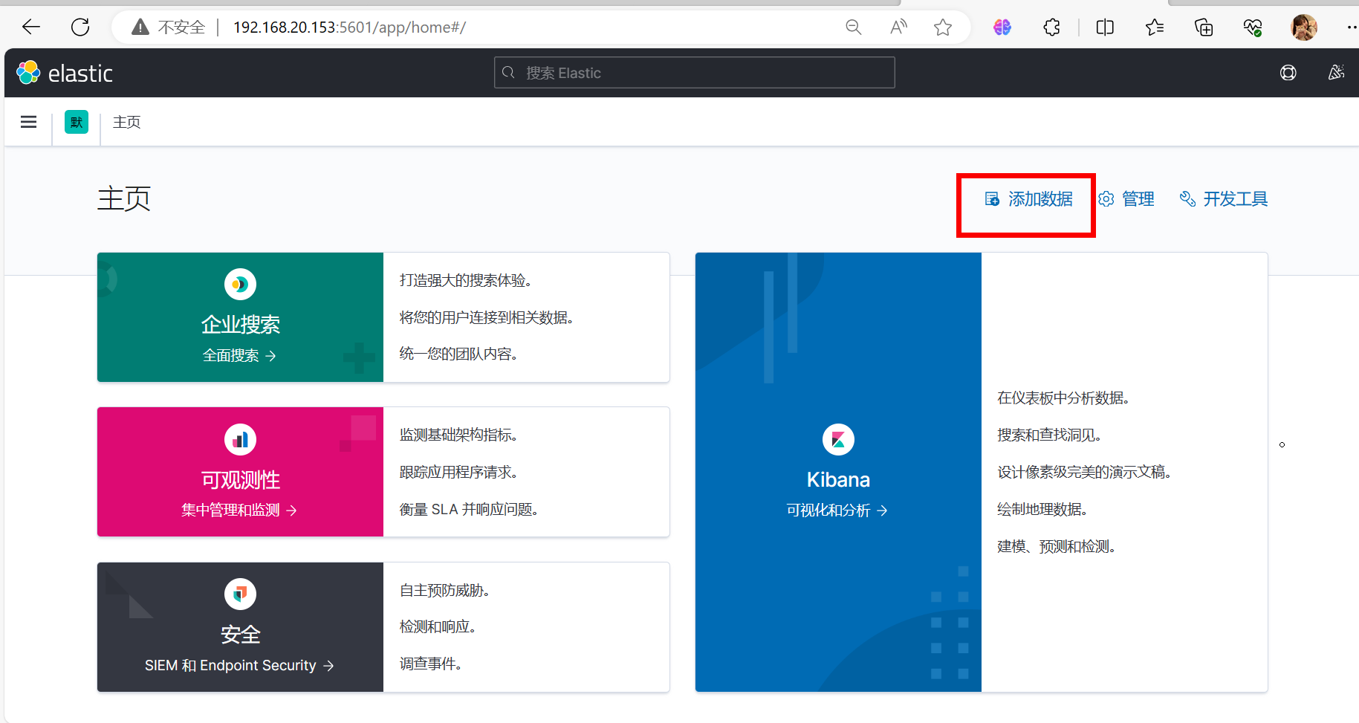
Task: Click the 开发工具 wrench icon
Action: 1187,199
